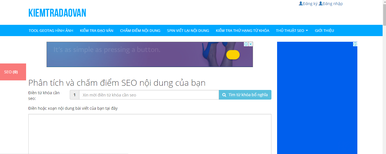This screenshot has width=386, height=154.
Task: Open SPIN VIẾT LẠI NỘI DUNG tool
Action: [x=188, y=30]
